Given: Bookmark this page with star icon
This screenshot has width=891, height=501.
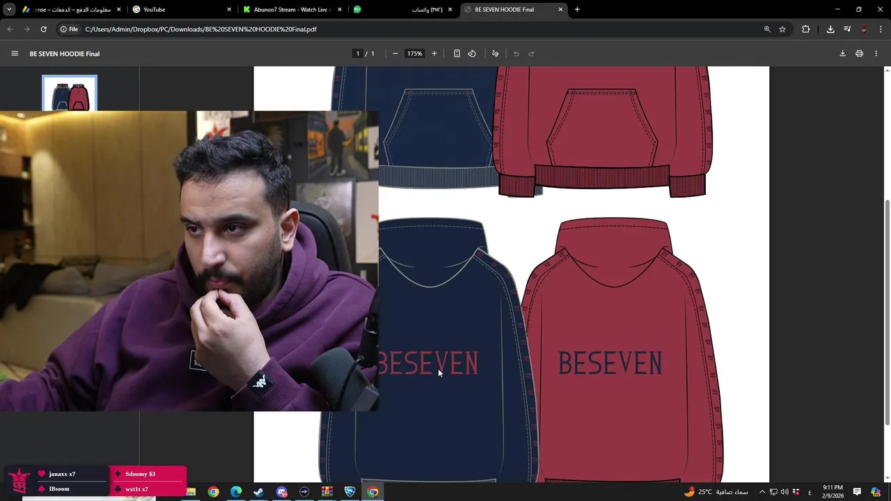Looking at the screenshot, I should 782,29.
